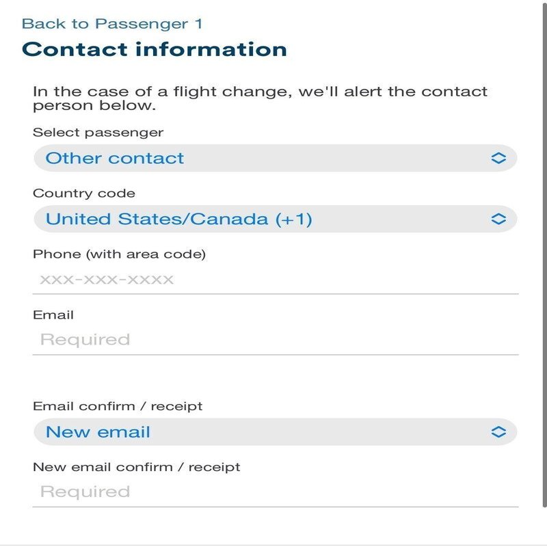Click the chevron icon beside New email
This screenshot has width=547, height=547.
pos(498,432)
